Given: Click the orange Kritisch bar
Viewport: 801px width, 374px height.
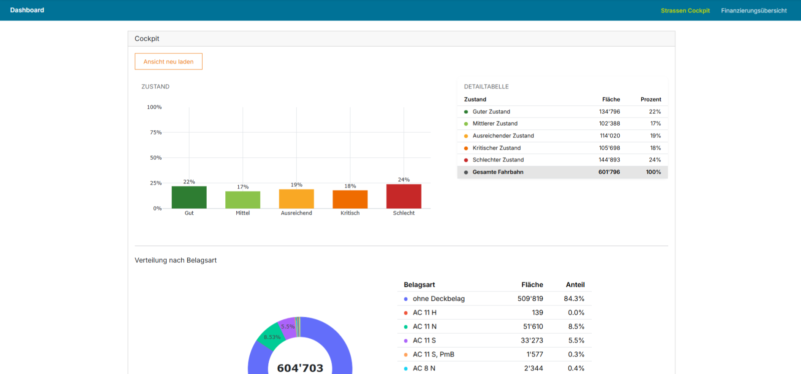Looking at the screenshot, I should pos(350,199).
